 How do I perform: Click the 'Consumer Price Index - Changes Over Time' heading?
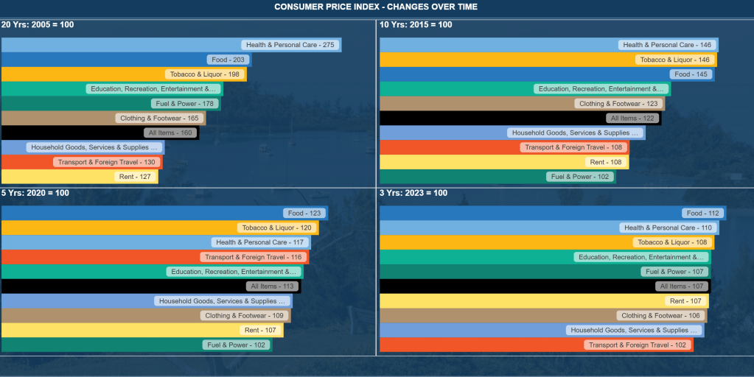(376, 7)
